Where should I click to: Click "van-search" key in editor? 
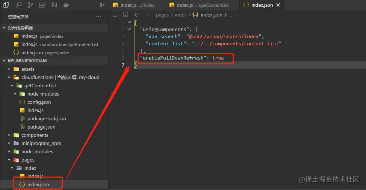click(x=163, y=37)
